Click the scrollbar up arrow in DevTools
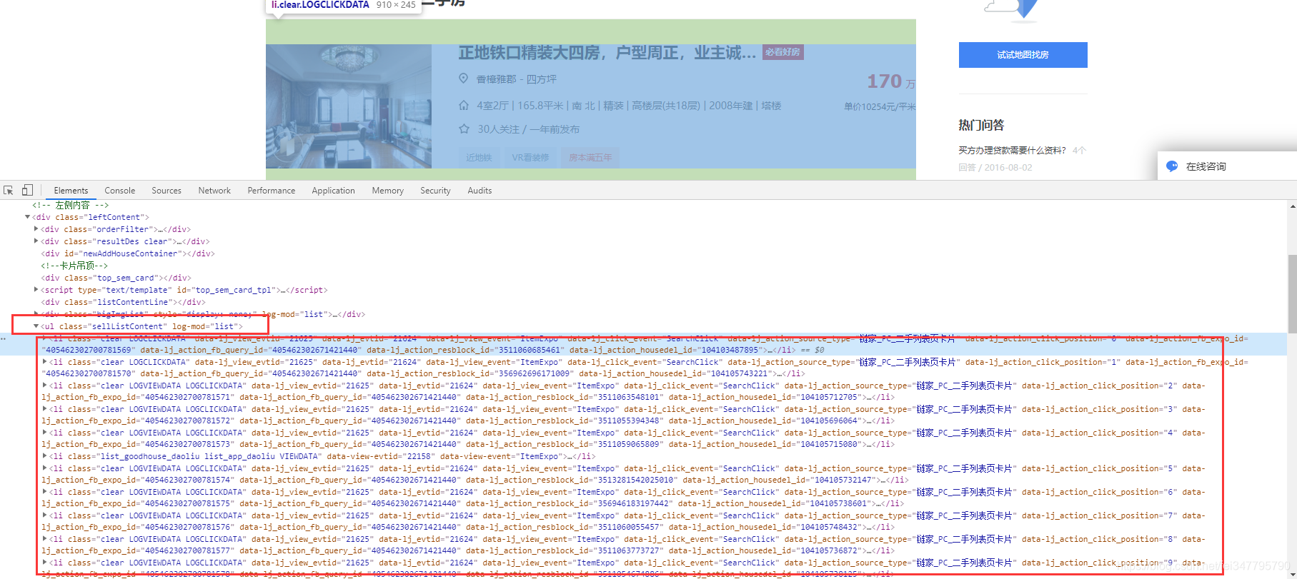 [1292, 206]
